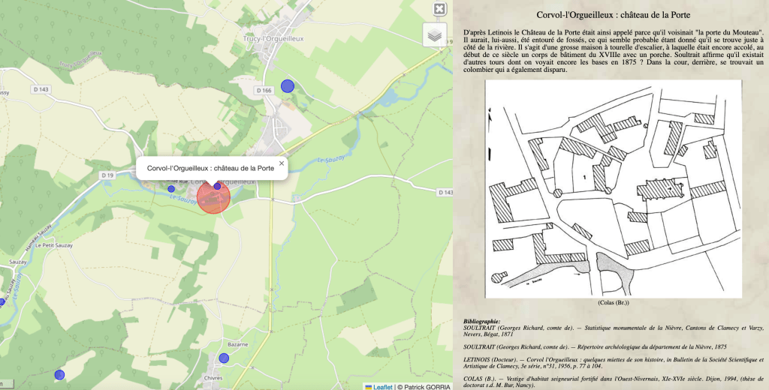This screenshot has height=390, width=769.
Task: Click the blue marker in map's bottom-left corner
Action: [x=59, y=374]
